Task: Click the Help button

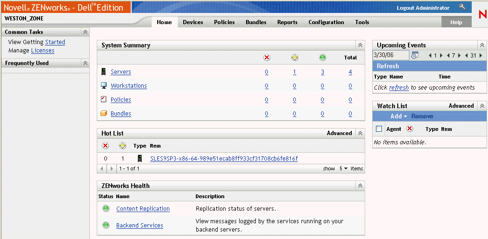Action: [x=456, y=22]
